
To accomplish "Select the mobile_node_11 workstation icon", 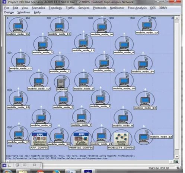I will click(x=83, y=44).
